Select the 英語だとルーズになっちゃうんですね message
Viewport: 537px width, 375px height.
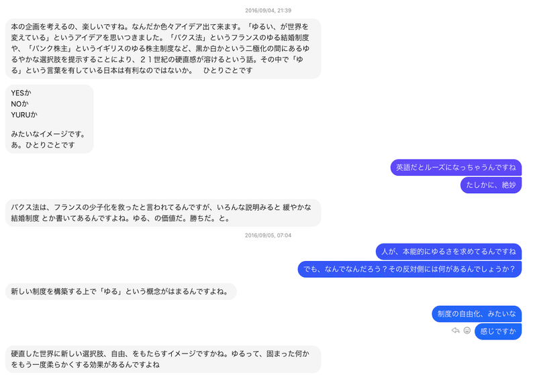pos(456,167)
